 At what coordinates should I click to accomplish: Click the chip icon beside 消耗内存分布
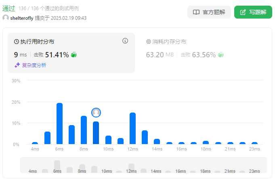(148, 42)
